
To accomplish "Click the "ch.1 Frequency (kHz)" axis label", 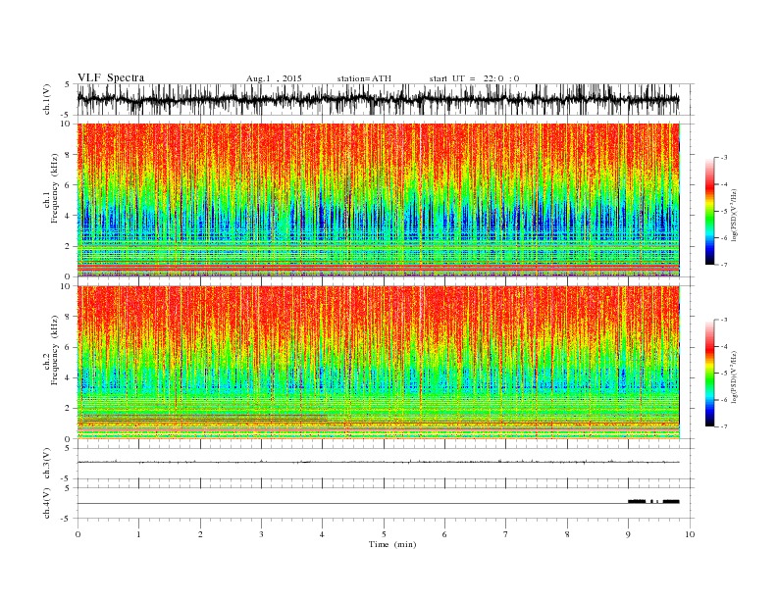I will pos(51,188).
